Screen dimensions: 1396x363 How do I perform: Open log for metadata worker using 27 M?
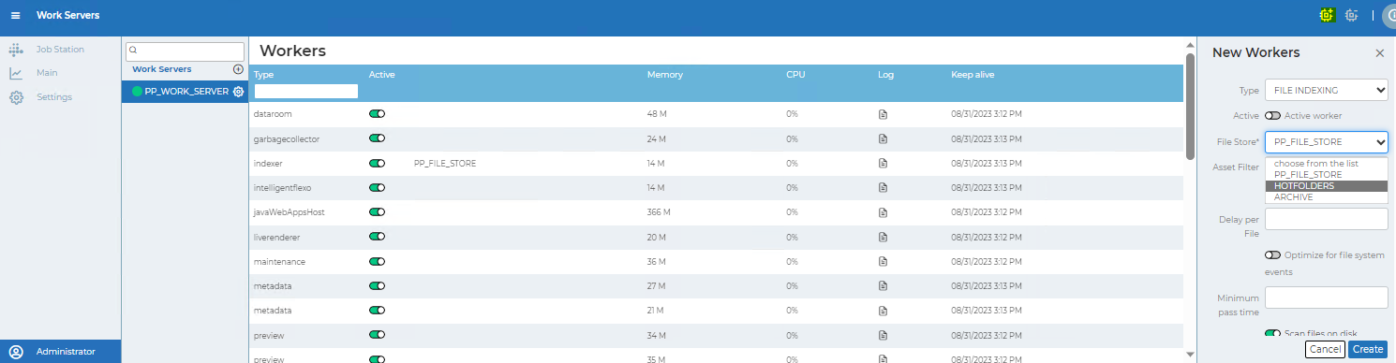tap(883, 285)
